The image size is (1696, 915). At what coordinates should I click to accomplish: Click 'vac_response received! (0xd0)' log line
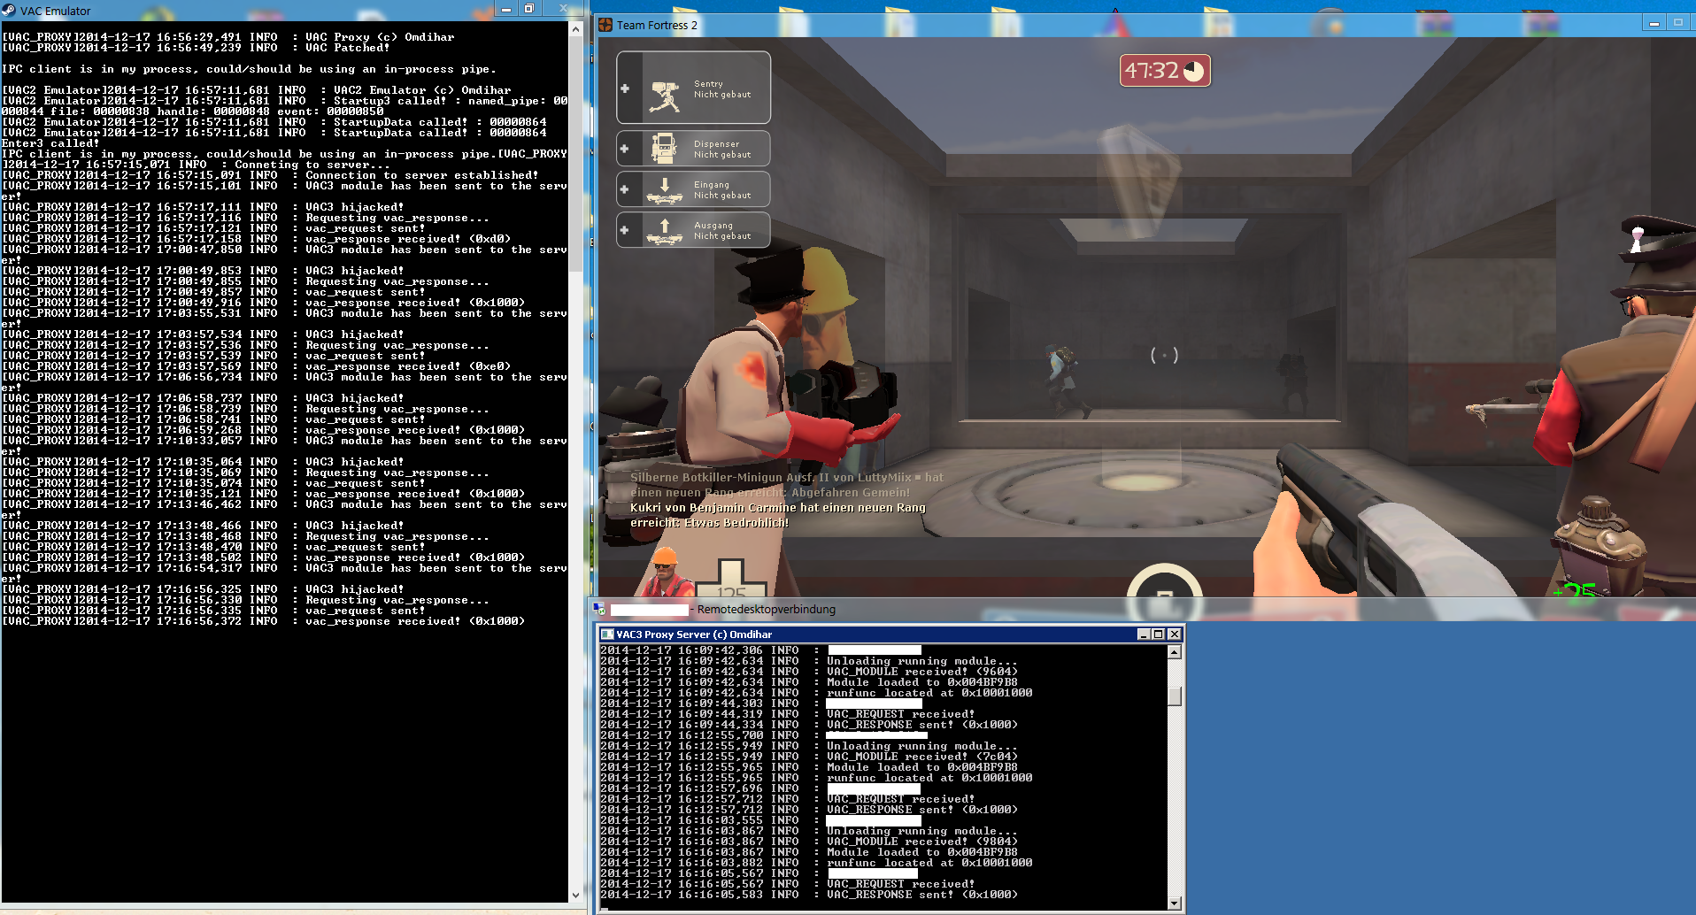[256, 239]
